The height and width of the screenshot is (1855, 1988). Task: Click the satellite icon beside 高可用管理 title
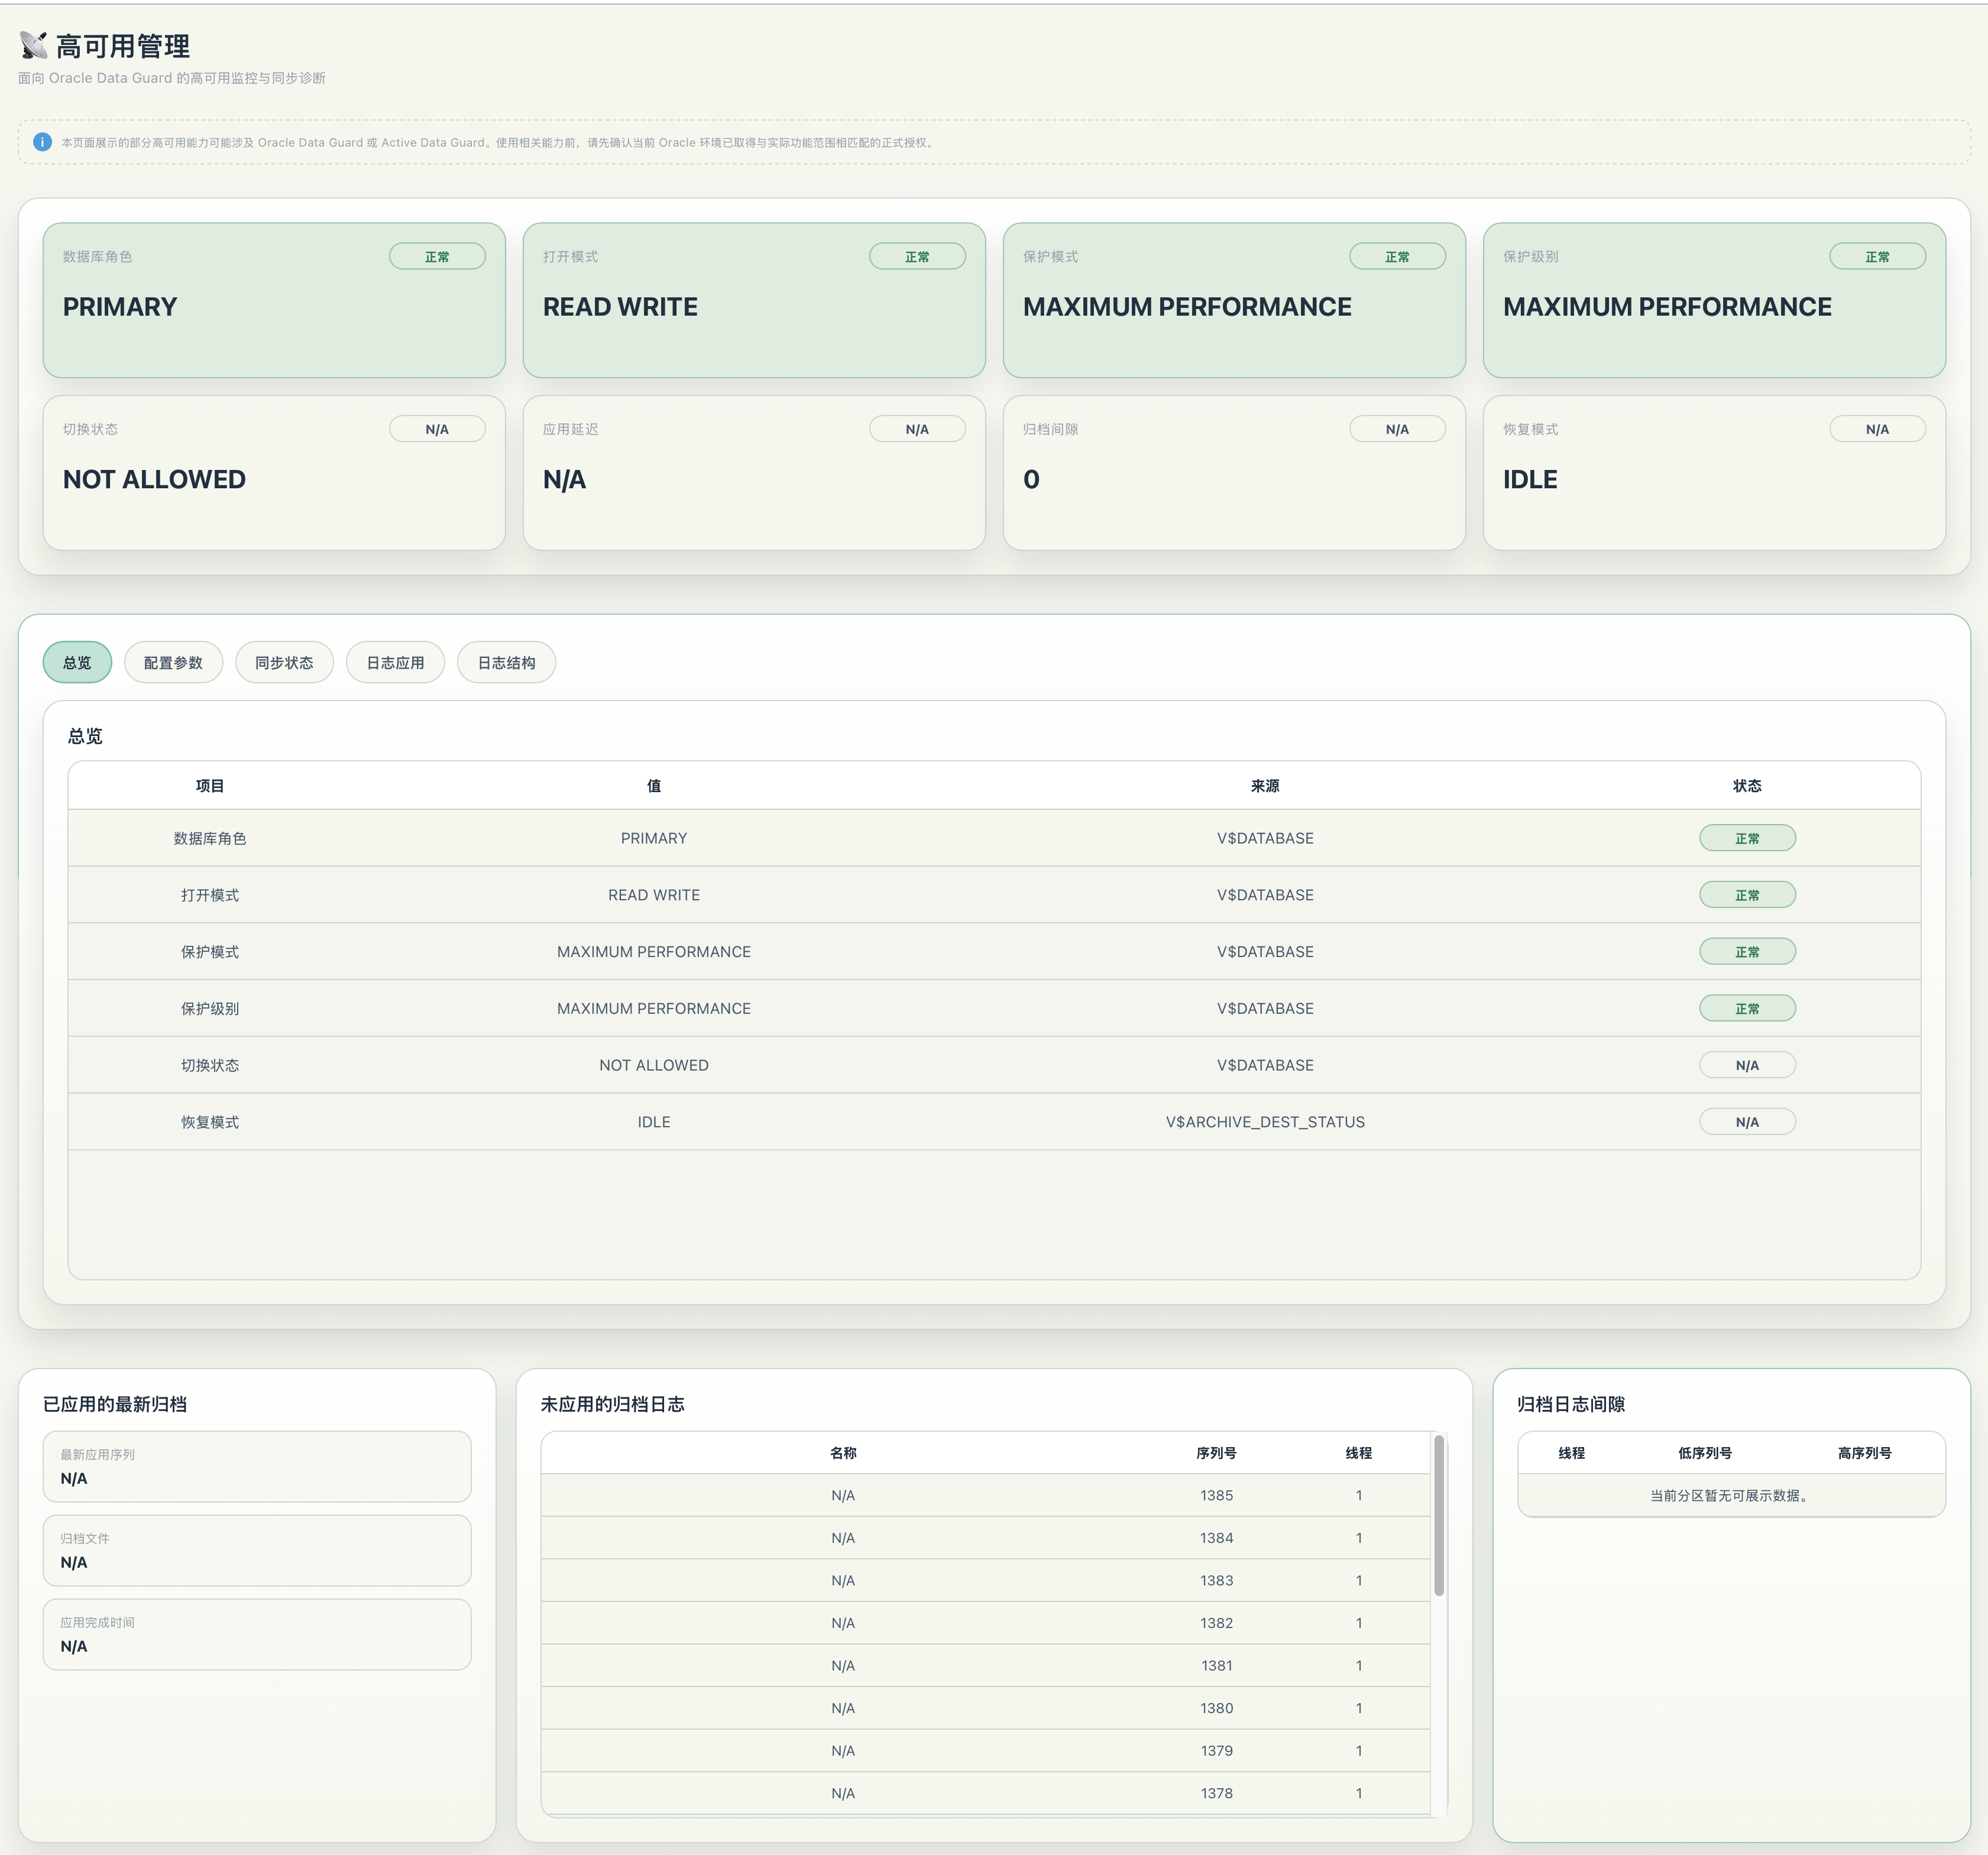[x=34, y=46]
